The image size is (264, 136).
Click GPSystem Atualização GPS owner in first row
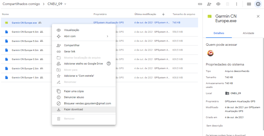coord(108,23)
